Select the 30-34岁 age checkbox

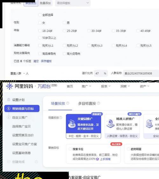click(89, 31)
